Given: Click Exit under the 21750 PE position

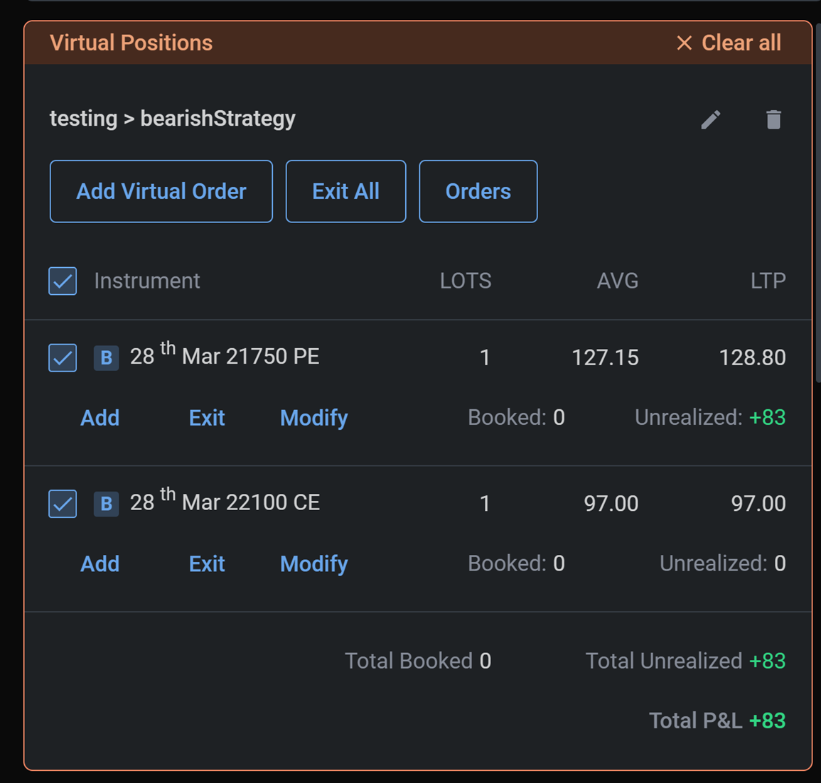Looking at the screenshot, I should coord(207,418).
